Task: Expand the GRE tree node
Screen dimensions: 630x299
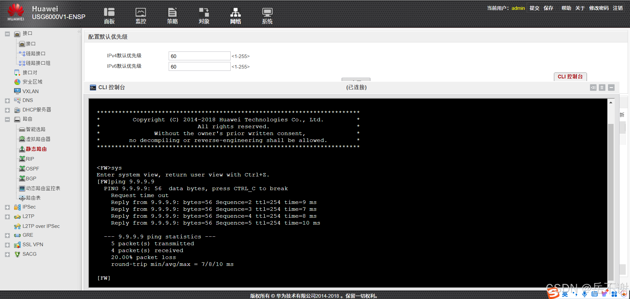Action: 7,235
